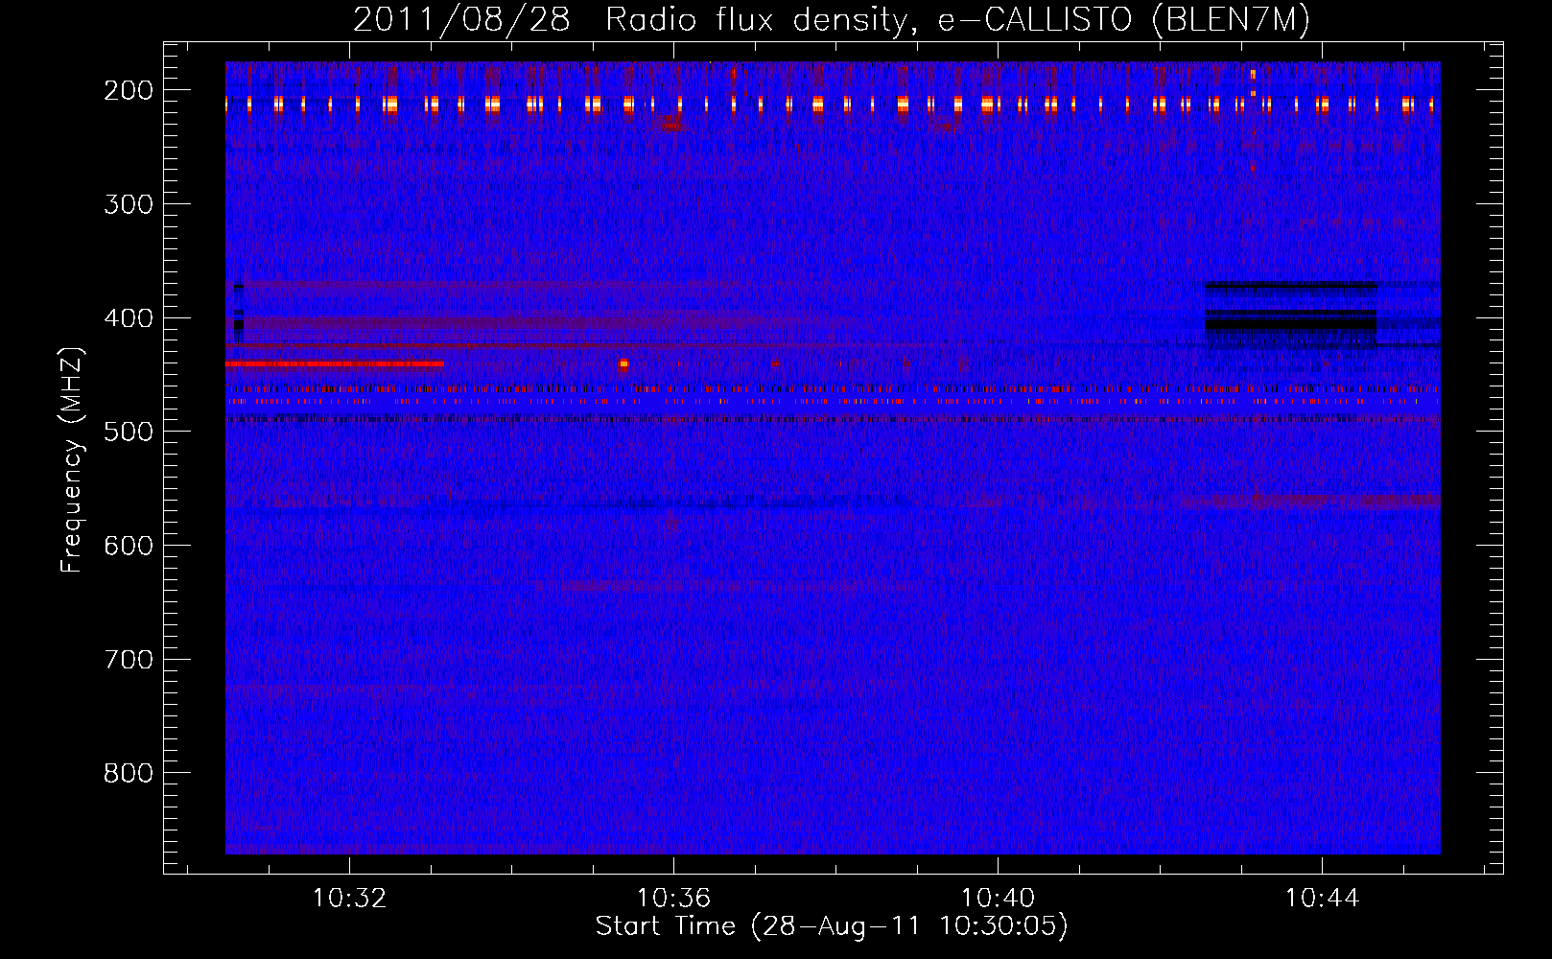Screen dimensions: 1552x959
Task: Click the 10:36 time tick label
Action: (x=674, y=899)
